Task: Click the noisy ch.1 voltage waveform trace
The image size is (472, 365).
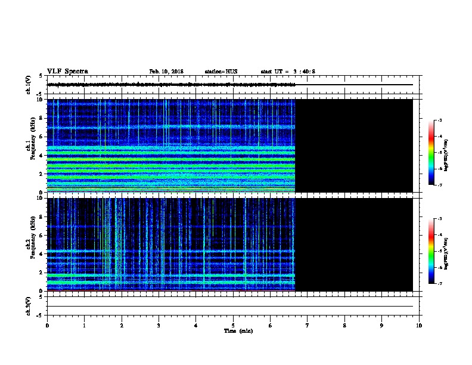Action: tap(171, 85)
